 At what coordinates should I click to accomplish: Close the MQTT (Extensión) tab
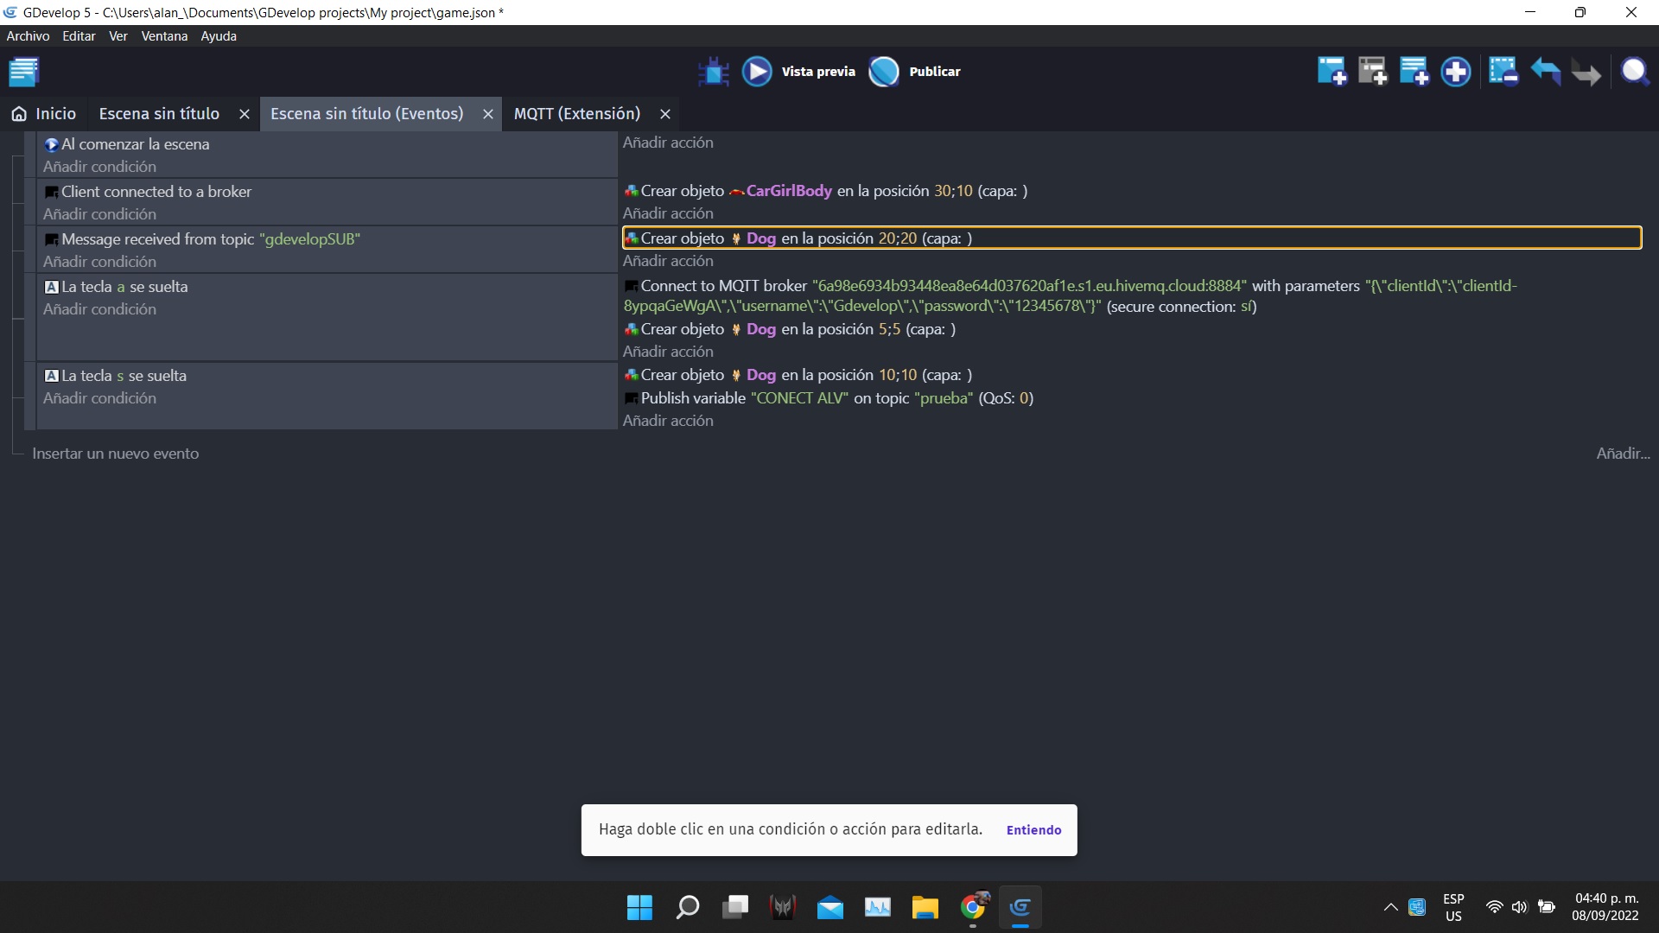(x=665, y=114)
